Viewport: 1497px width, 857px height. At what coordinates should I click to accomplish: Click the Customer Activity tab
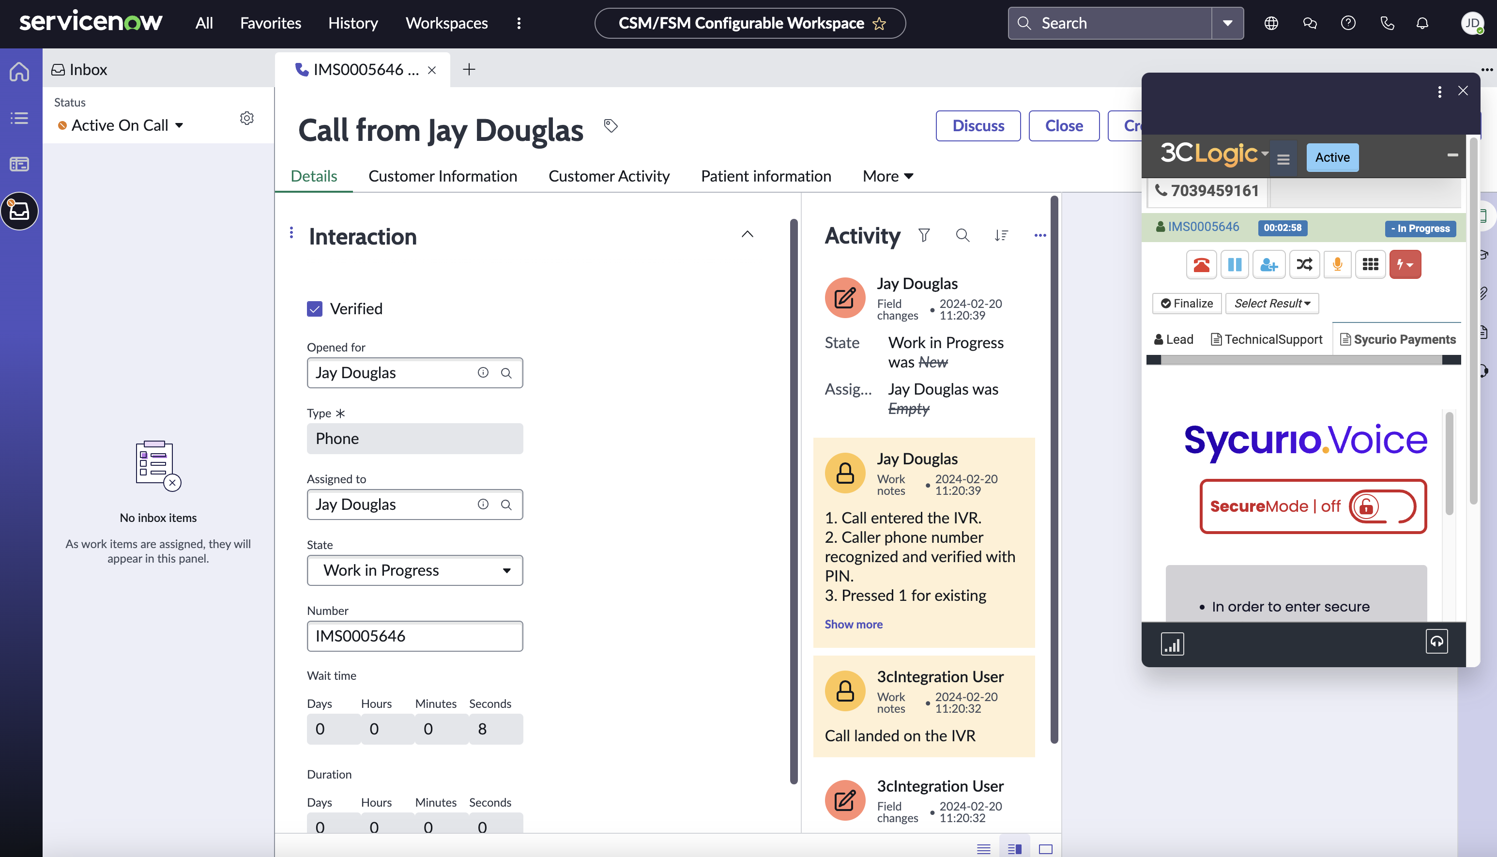tap(609, 175)
